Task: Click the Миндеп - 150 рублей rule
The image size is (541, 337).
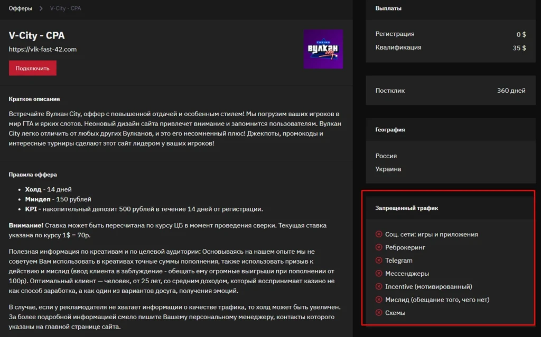Action: pyautogui.click(x=58, y=199)
